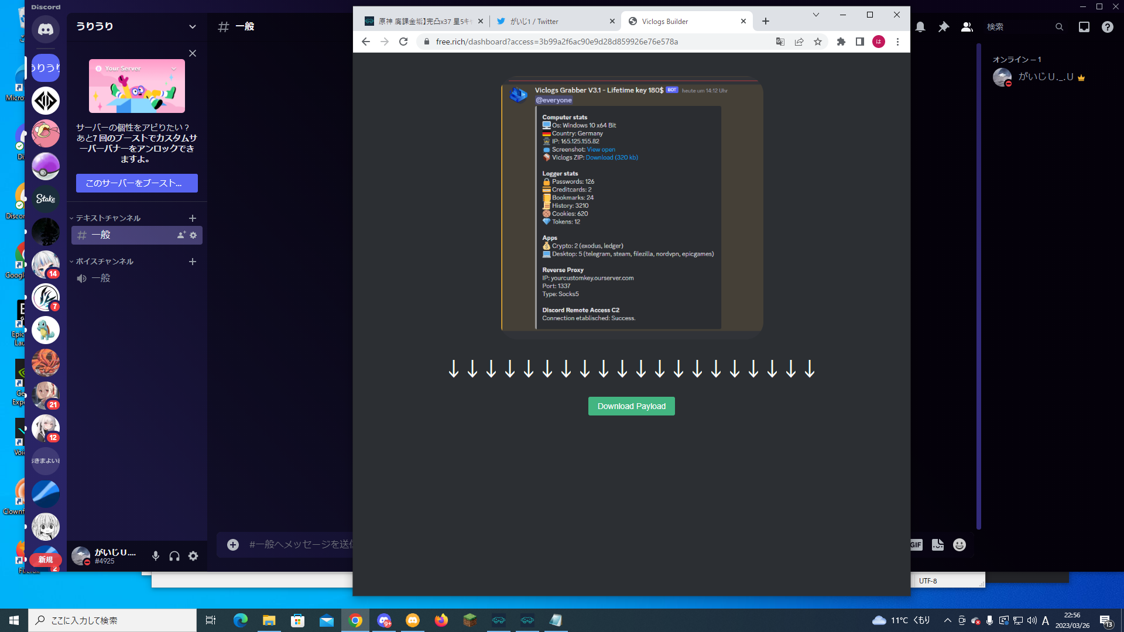1124x632 pixels.
Task: Open the sticker picker icon
Action: pos(938,545)
